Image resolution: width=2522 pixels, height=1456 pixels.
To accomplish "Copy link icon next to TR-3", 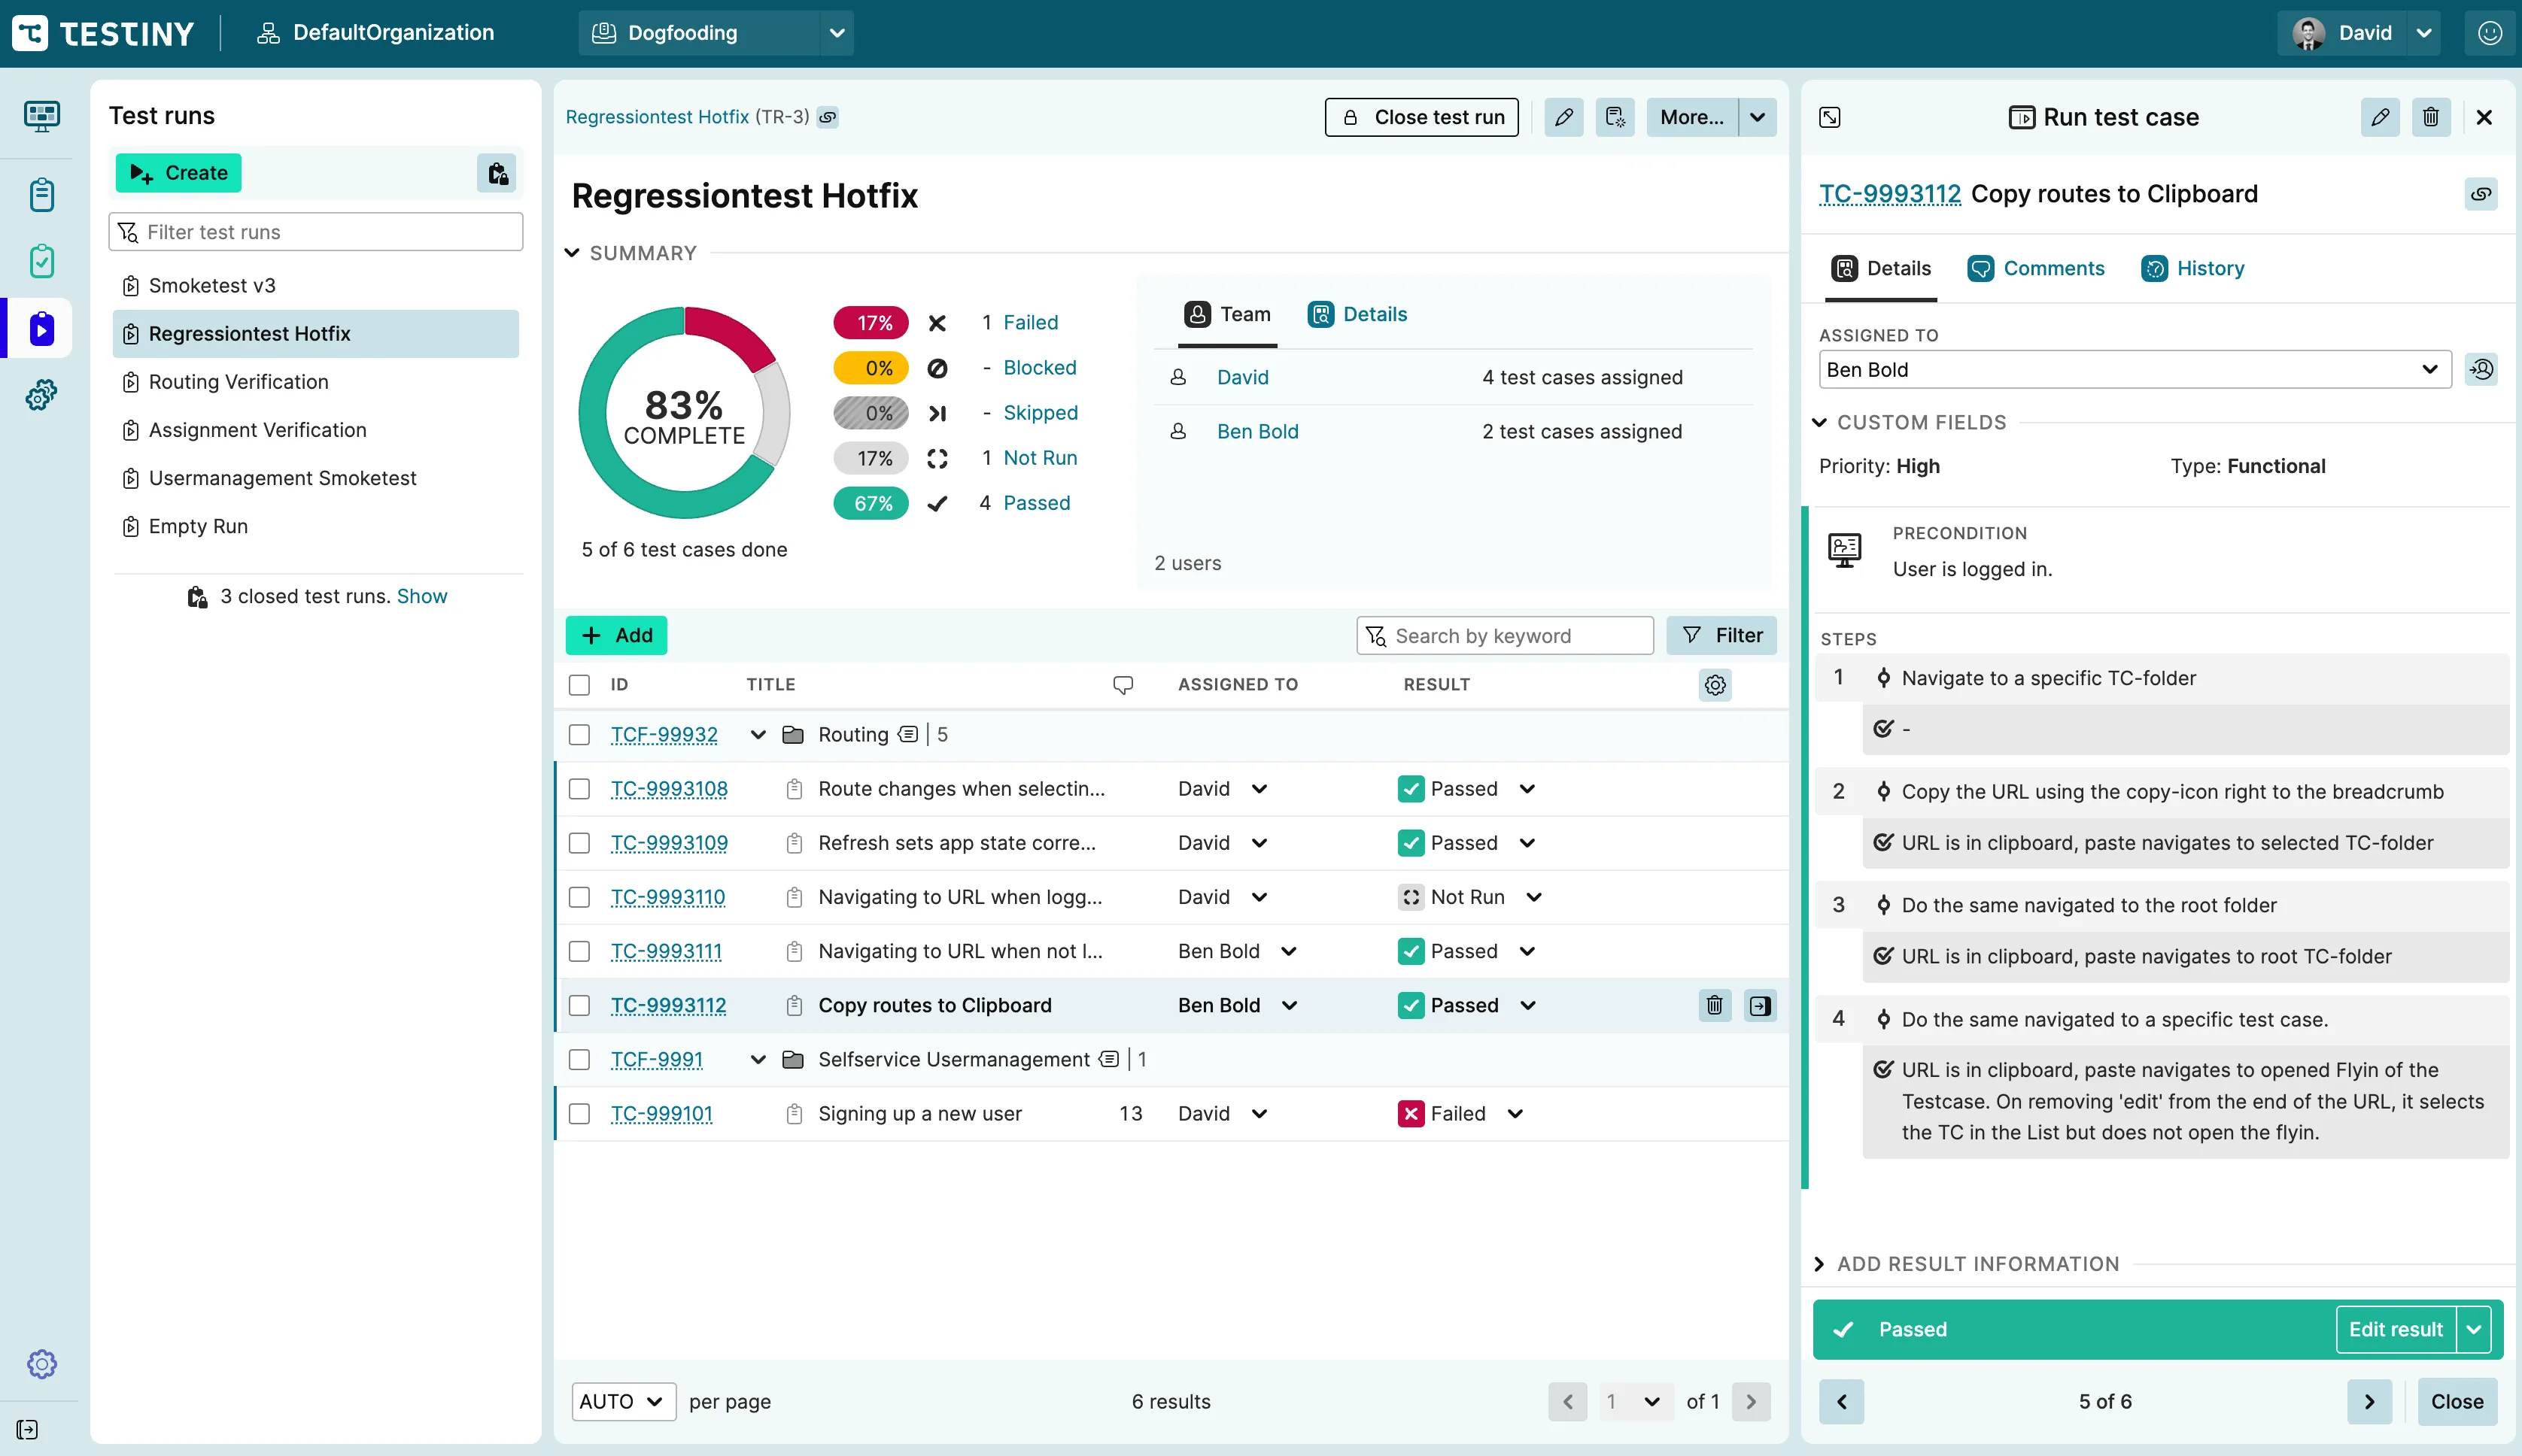I will pos(828,117).
